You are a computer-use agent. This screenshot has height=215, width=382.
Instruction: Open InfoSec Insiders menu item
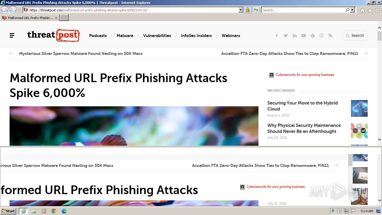[196, 36]
